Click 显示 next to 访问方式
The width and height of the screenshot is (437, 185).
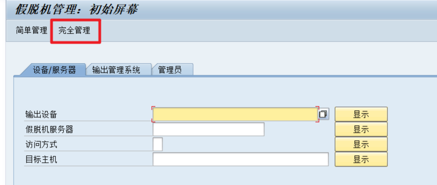pyautogui.click(x=361, y=144)
